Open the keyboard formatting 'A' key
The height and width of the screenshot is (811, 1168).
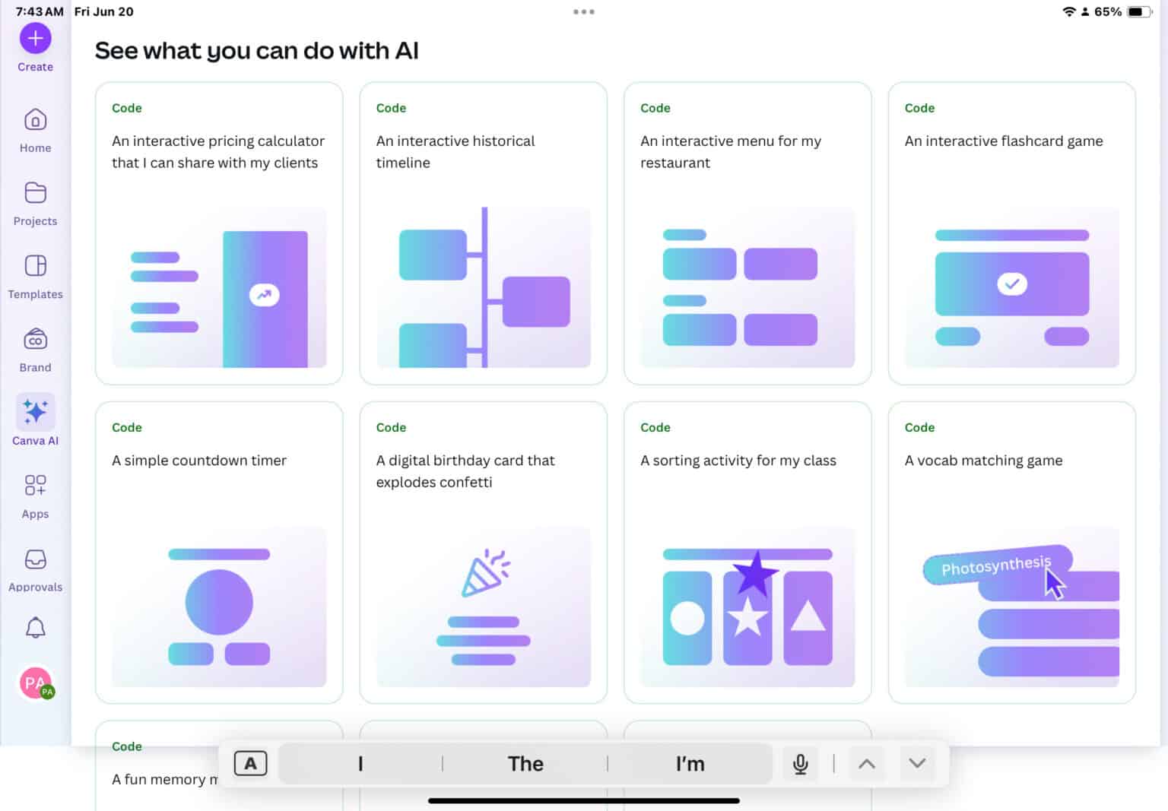click(x=251, y=763)
